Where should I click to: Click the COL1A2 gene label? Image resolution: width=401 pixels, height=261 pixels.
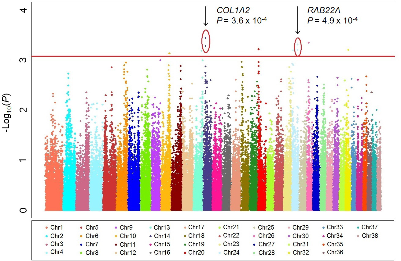[233, 10]
